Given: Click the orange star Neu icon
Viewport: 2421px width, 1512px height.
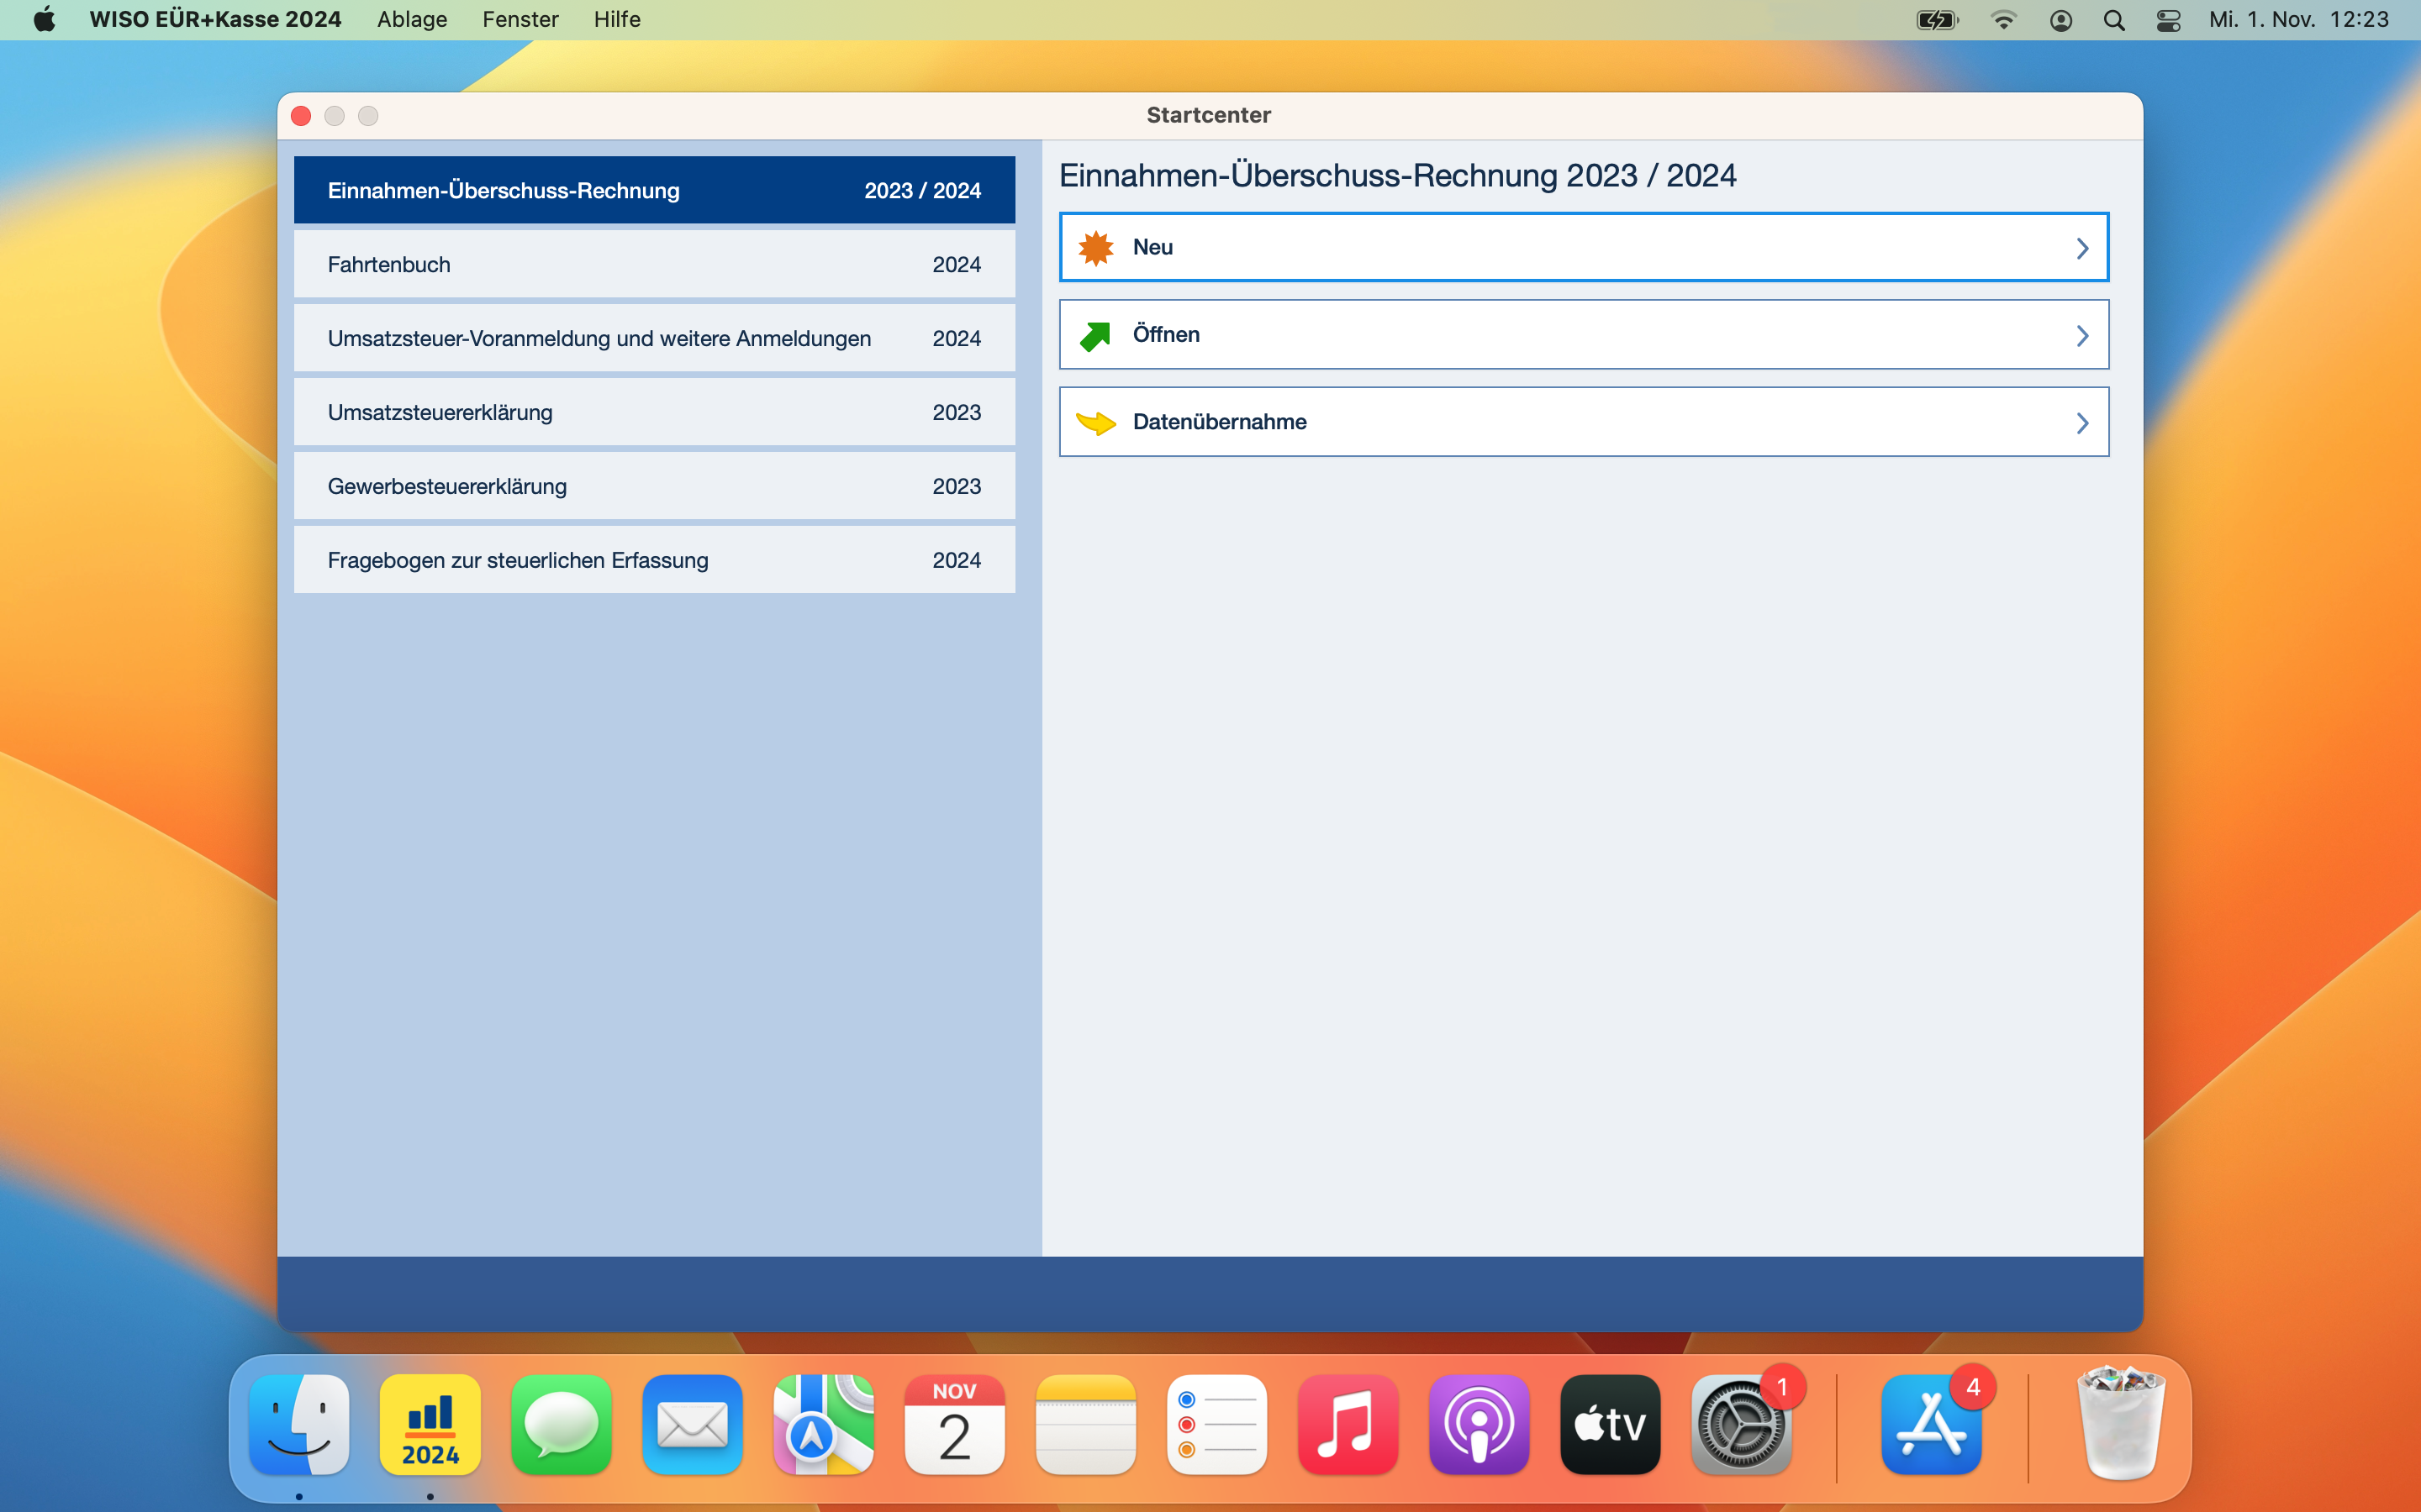Looking at the screenshot, I should pyautogui.click(x=1095, y=248).
